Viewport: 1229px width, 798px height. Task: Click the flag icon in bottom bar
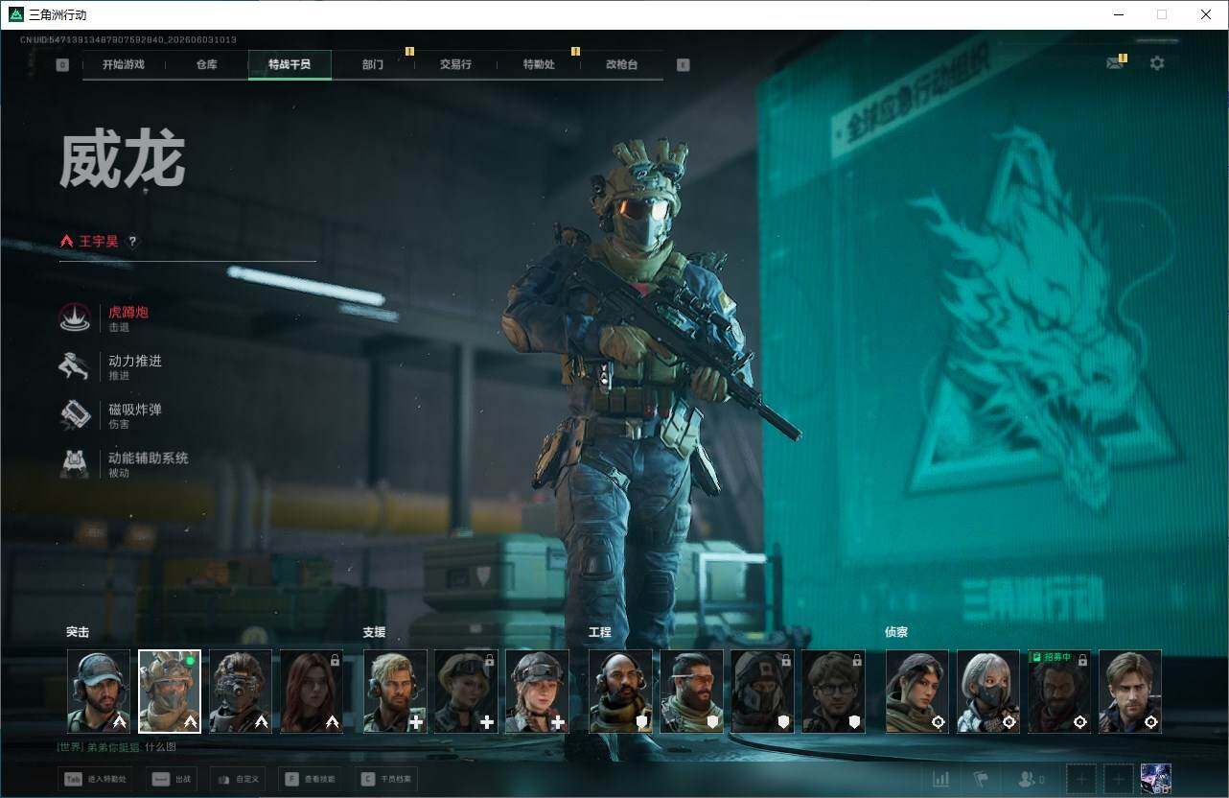[x=981, y=780]
